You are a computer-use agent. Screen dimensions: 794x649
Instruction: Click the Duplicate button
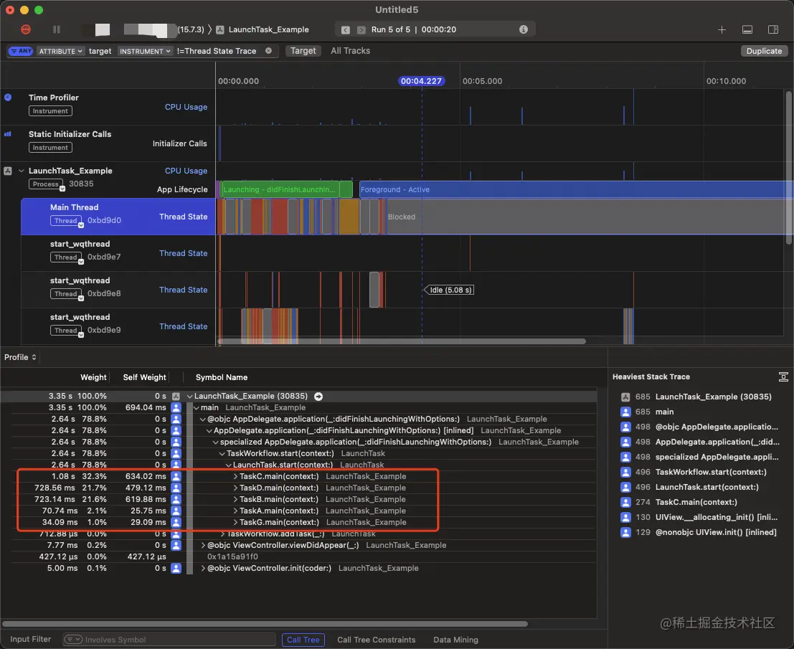(x=764, y=51)
